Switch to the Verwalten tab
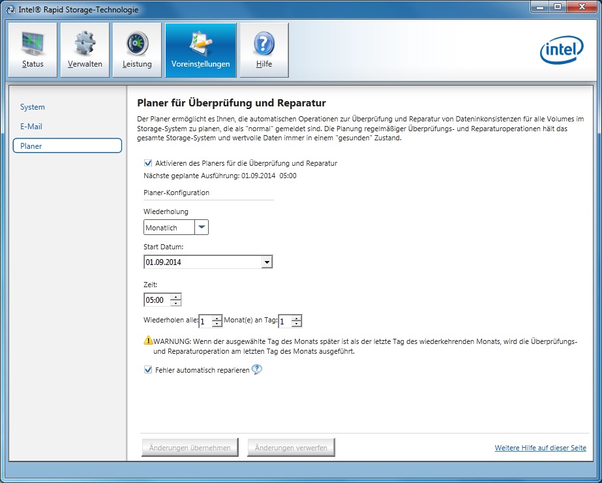 pos(85,50)
